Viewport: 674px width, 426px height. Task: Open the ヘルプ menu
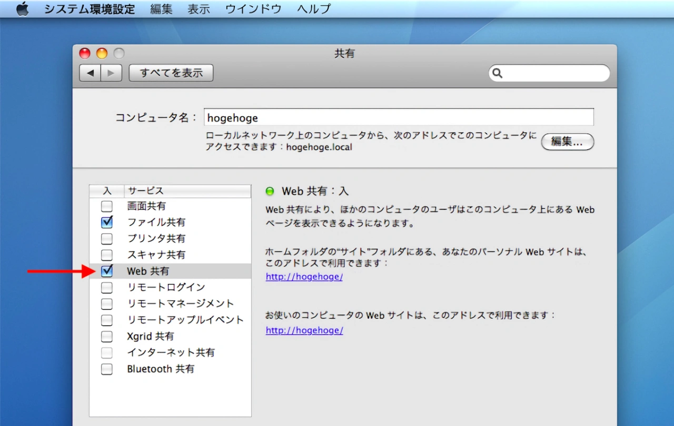[313, 8]
